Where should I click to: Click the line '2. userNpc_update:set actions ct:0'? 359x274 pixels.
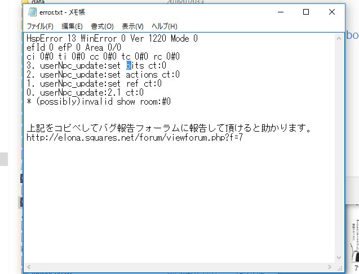(x=103, y=74)
